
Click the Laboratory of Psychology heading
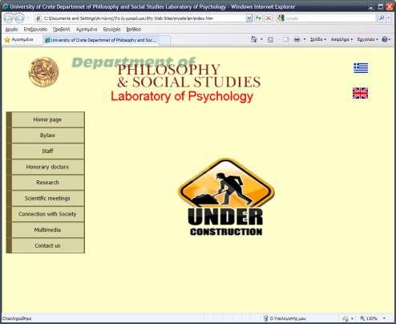[182, 96]
